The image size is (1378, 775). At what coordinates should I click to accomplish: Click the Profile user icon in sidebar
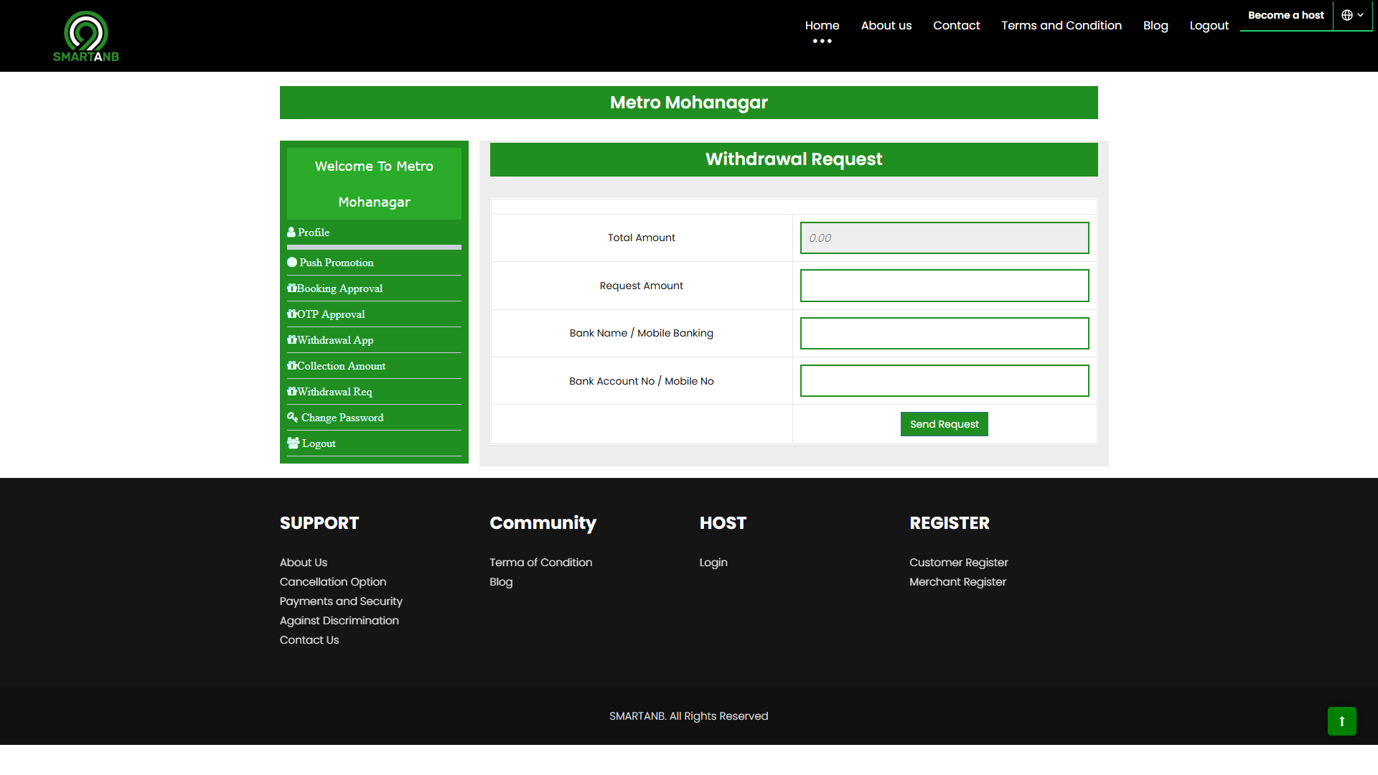pos(291,232)
